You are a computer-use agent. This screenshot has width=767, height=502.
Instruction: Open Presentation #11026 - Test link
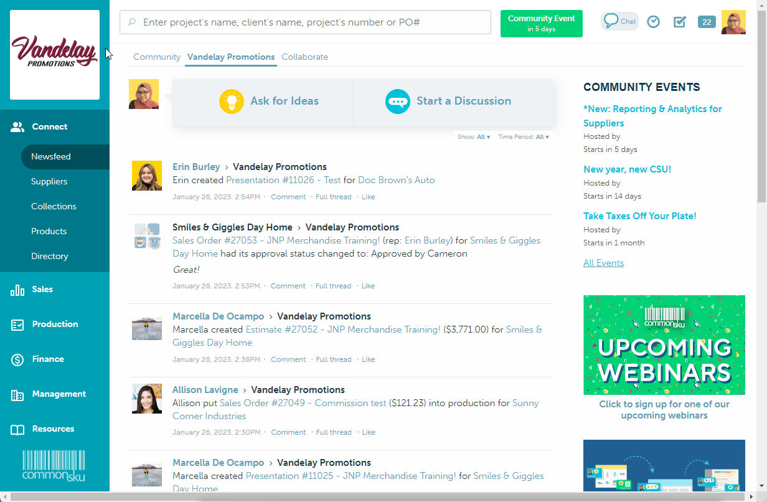(x=283, y=180)
